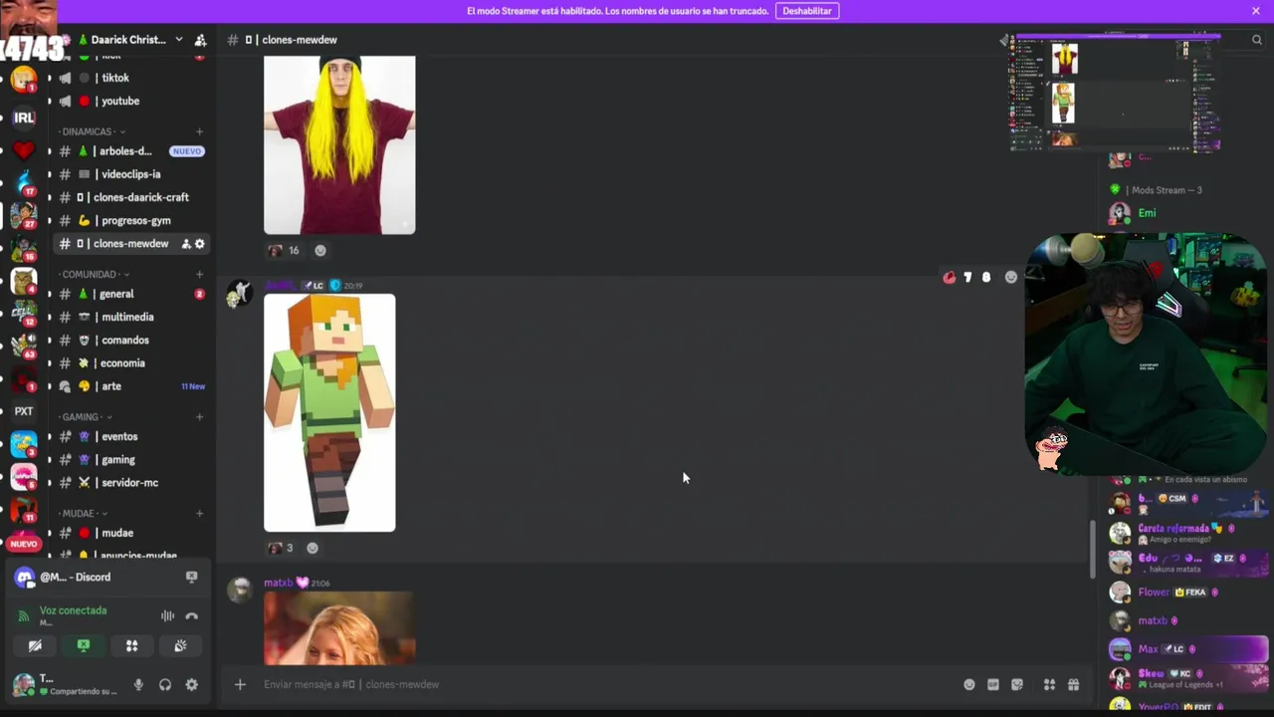Open activities launcher in voice panel
The image size is (1274, 717).
click(x=131, y=645)
